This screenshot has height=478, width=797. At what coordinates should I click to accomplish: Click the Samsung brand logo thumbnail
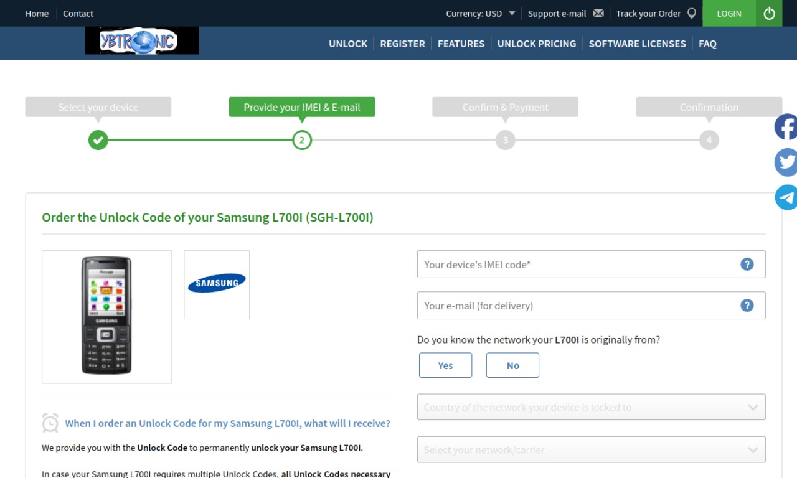pyautogui.click(x=217, y=284)
